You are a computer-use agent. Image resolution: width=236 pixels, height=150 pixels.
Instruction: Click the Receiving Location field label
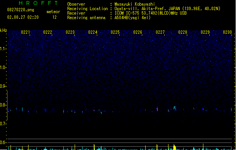click(87, 9)
